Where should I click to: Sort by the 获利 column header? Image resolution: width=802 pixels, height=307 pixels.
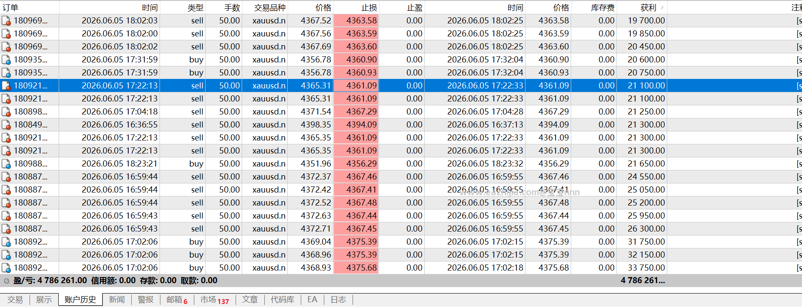642,7
